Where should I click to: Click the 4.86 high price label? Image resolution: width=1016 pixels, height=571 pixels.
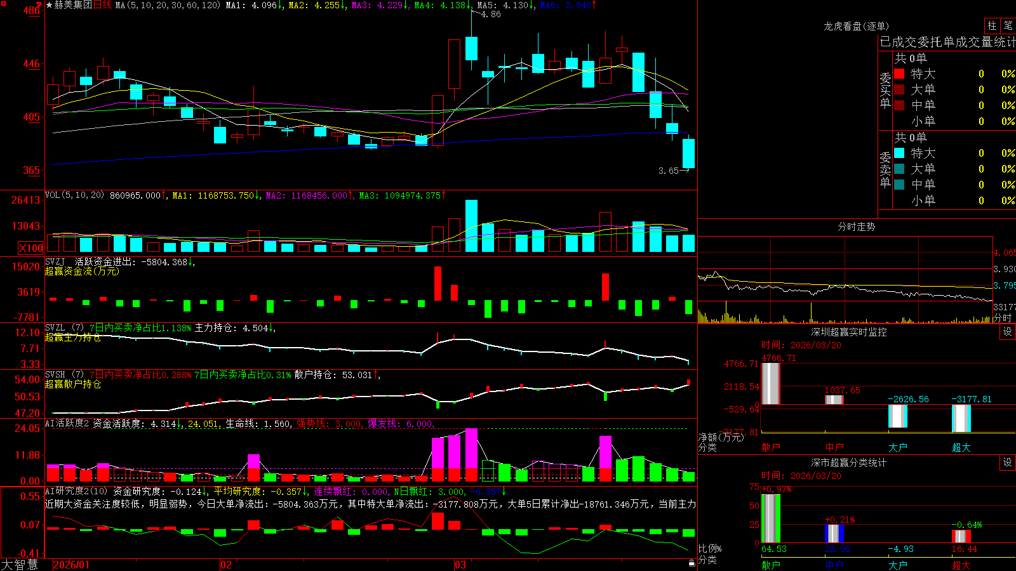point(490,14)
